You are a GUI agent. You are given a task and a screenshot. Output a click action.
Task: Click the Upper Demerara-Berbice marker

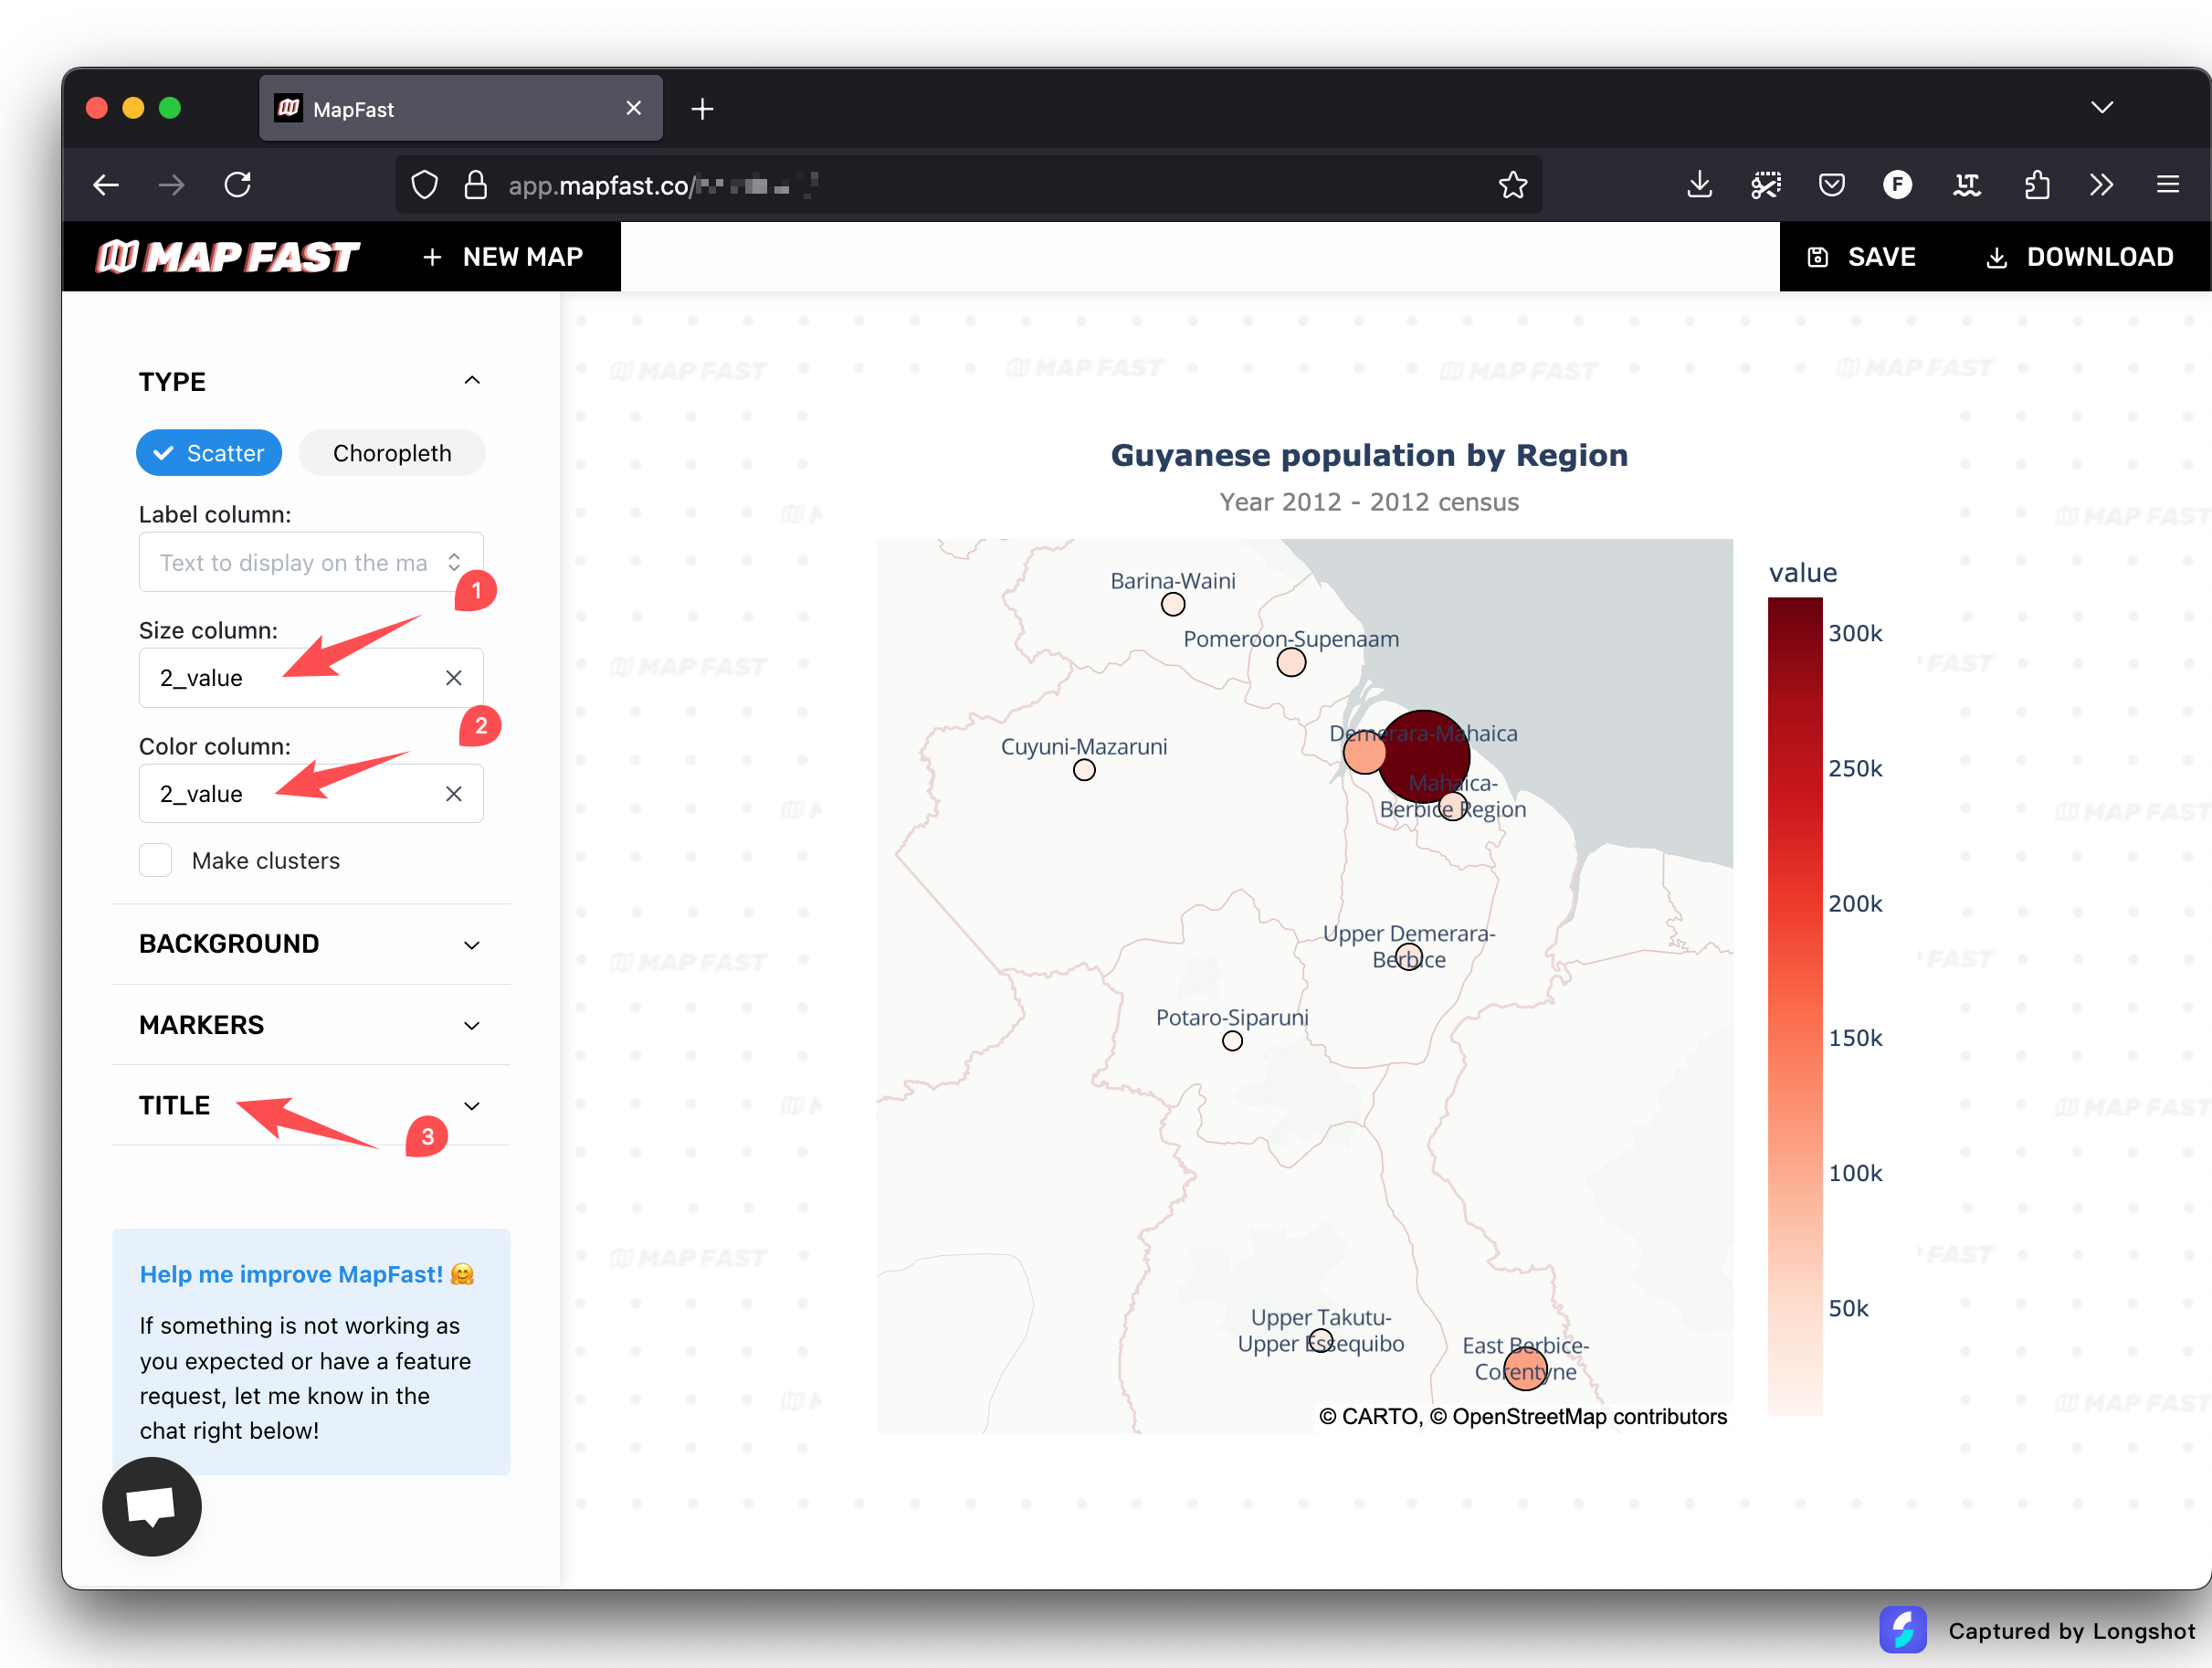1408,956
